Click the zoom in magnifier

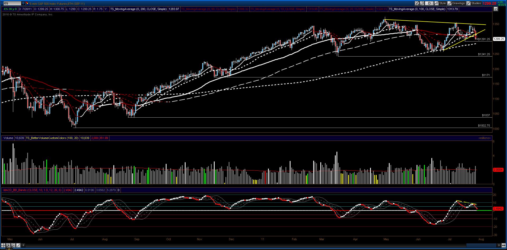pyautogui.click(x=8, y=245)
